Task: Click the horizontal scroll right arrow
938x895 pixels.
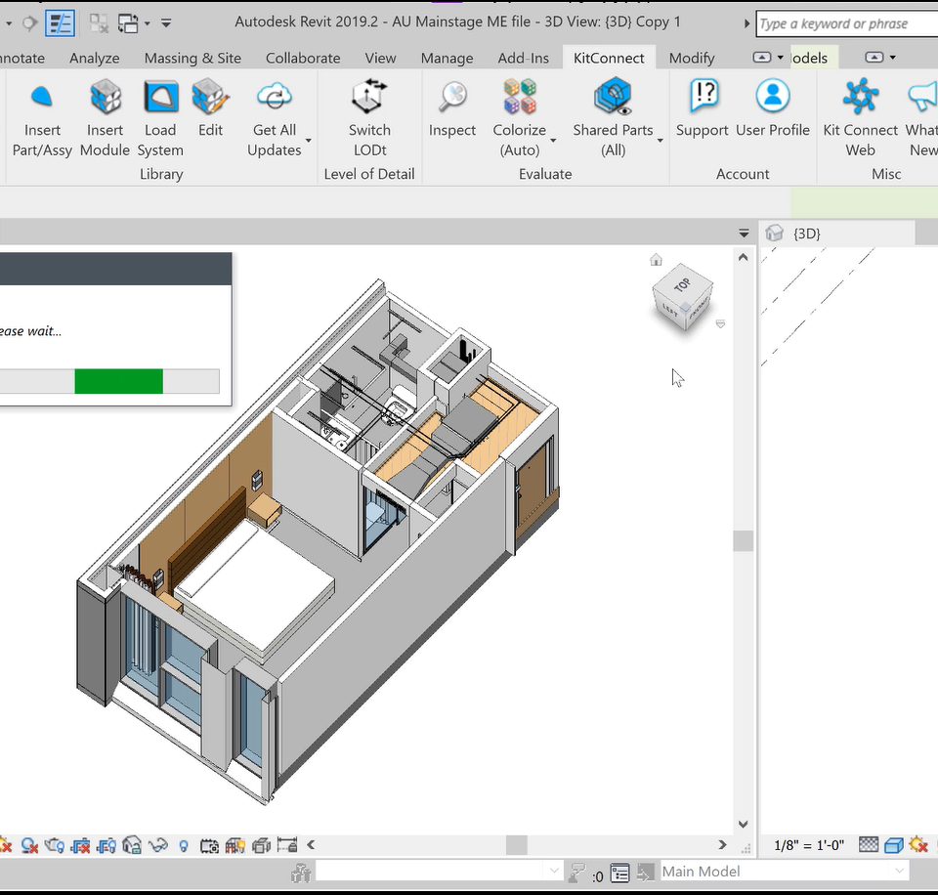Action: click(722, 845)
